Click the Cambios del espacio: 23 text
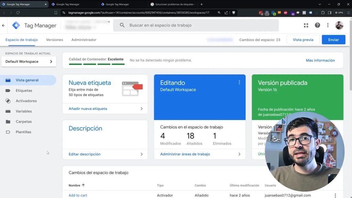This screenshot has height=198, width=352. pos(260,40)
